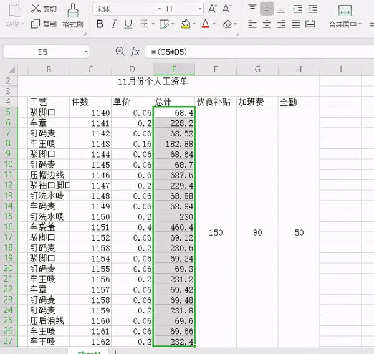Click the cell 压后浪线
This screenshot has height=354, width=374.
49,320
